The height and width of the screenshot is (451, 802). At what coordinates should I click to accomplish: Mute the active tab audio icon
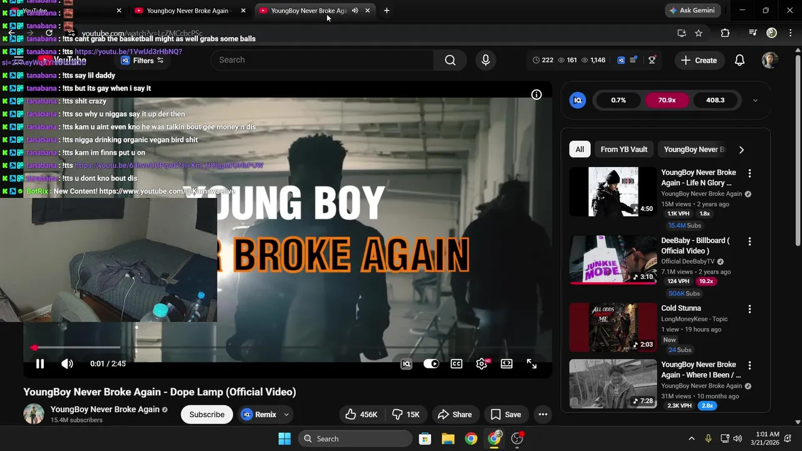[x=355, y=11]
